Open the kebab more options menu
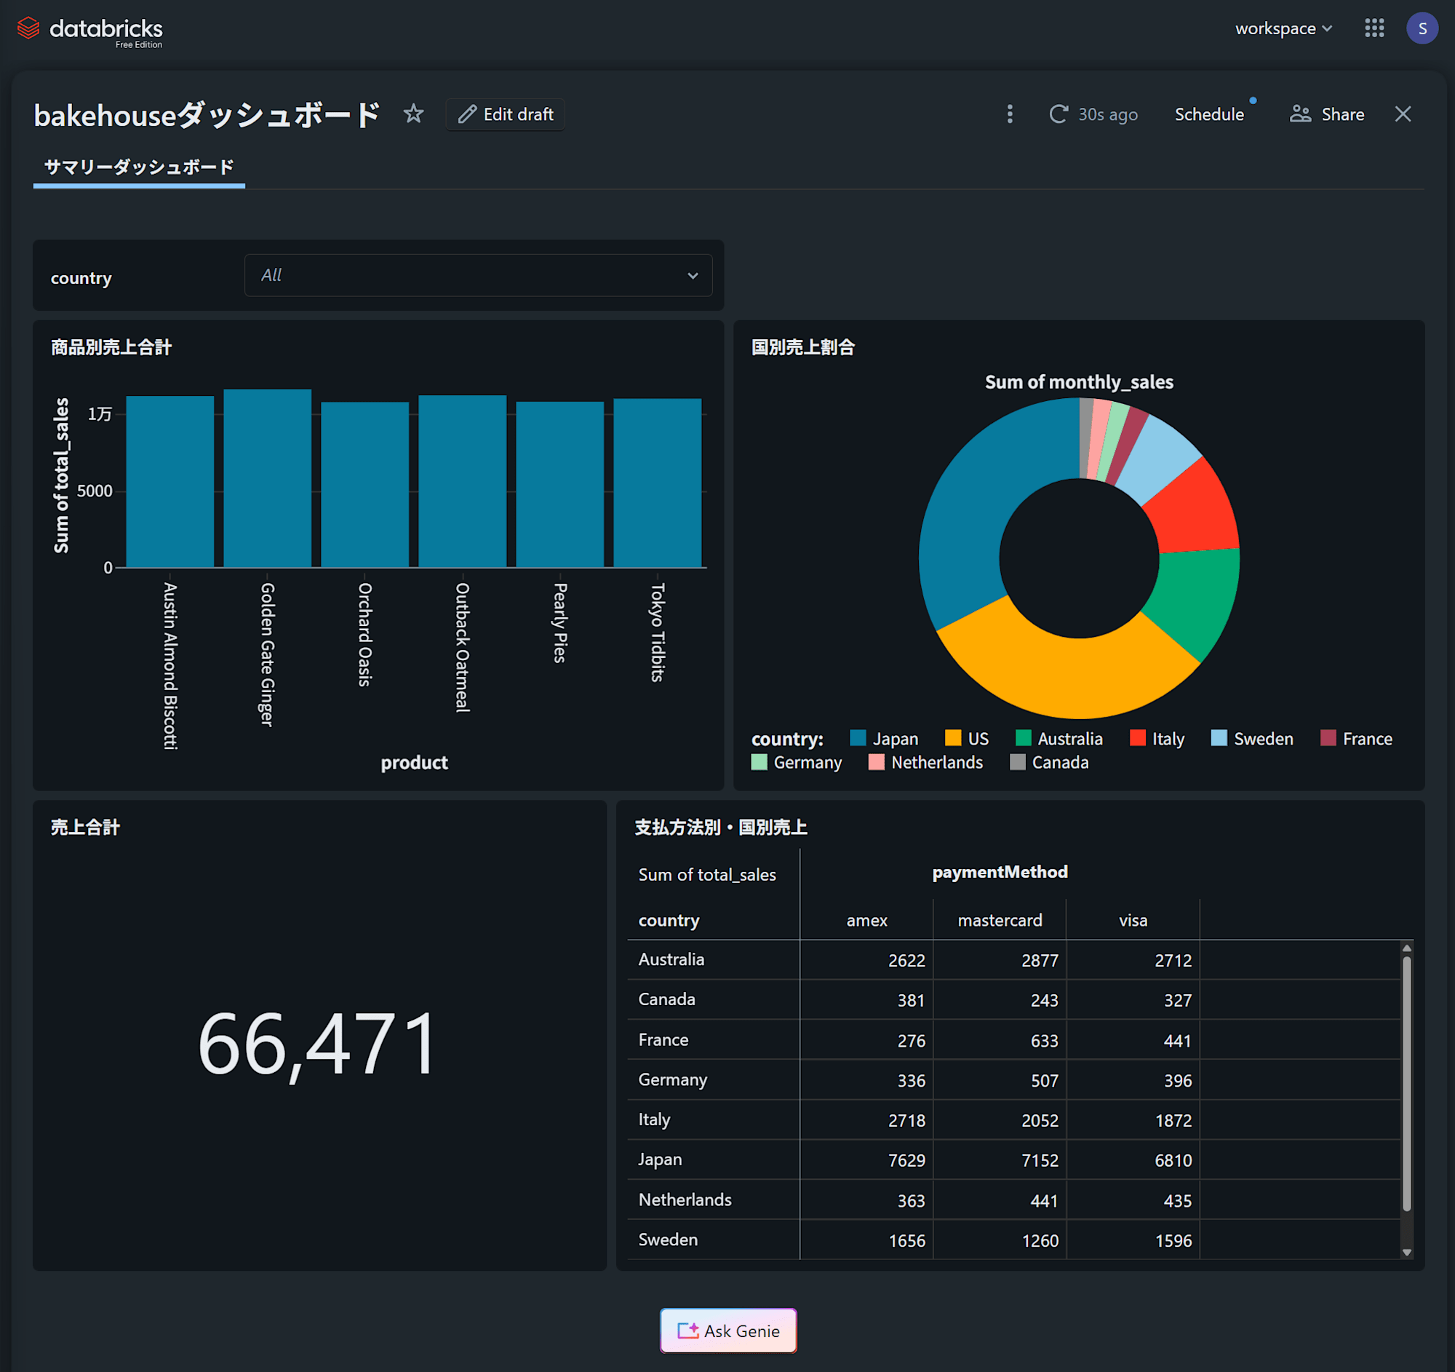The image size is (1455, 1372). point(1009,114)
